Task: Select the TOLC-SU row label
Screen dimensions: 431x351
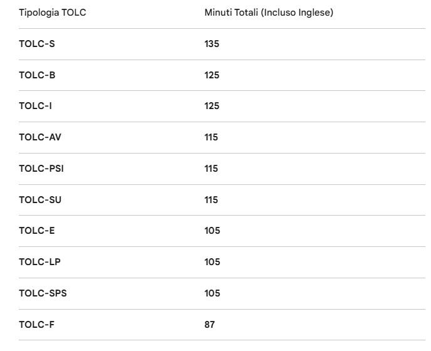Action: tap(40, 200)
